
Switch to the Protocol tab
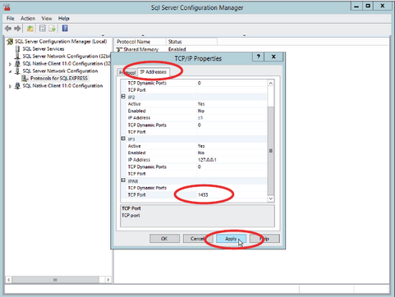[x=127, y=72]
